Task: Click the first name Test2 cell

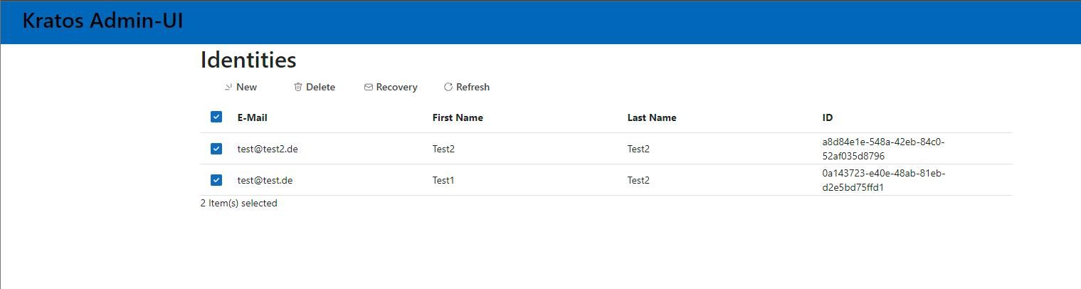Action: click(x=443, y=149)
